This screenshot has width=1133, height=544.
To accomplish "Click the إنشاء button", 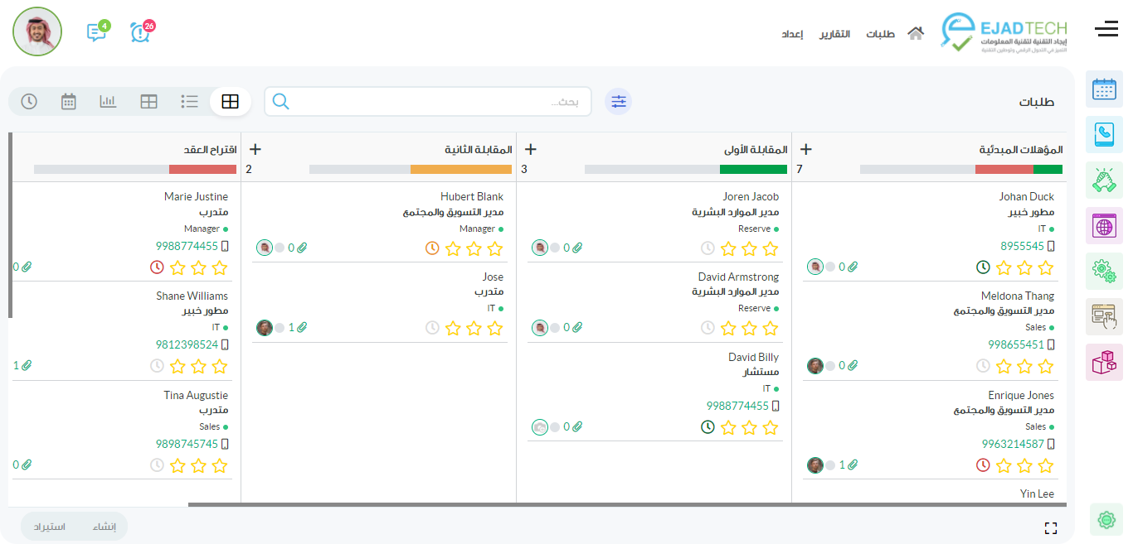I will [x=105, y=527].
